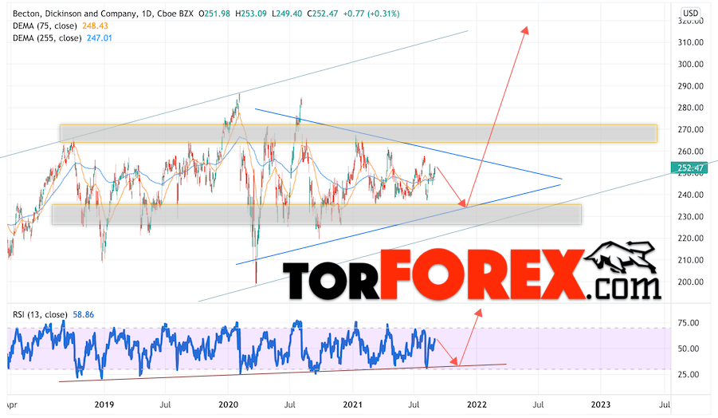Click the DEMA 75 value 248.43
This screenshot has width=718, height=418.
click(x=96, y=26)
